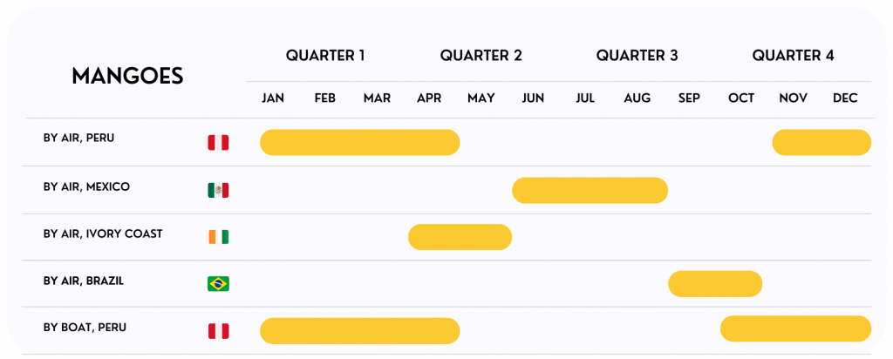Screen dimensions: 893x359
Task: Click the Peru flag beside By Air, Peru
Action: point(218,142)
